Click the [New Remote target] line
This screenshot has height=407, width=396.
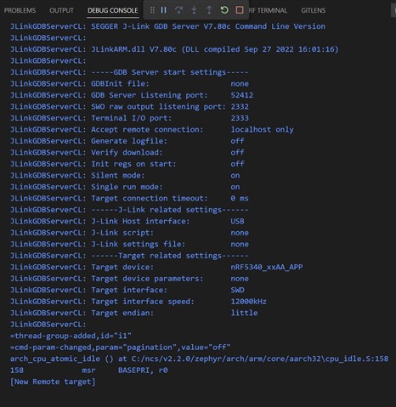(53, 382)
